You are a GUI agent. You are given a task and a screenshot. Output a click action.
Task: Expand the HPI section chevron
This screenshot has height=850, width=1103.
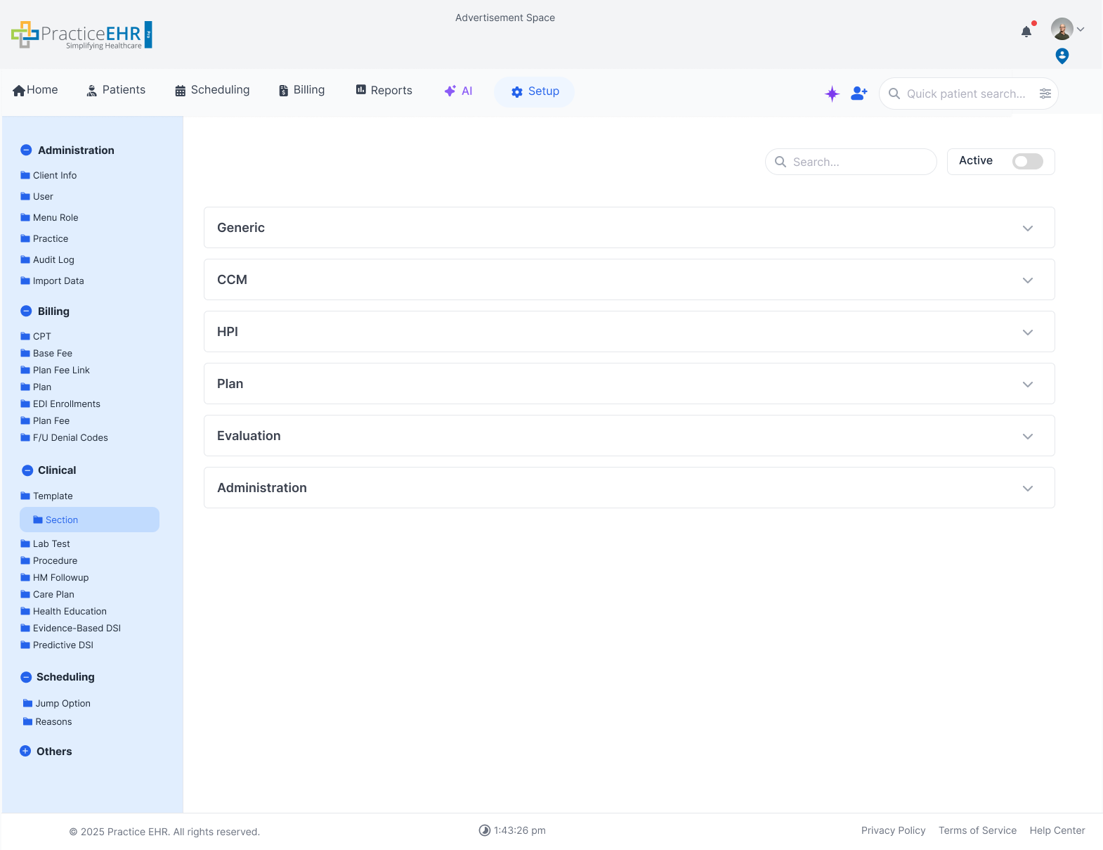tap(1027, 333)
